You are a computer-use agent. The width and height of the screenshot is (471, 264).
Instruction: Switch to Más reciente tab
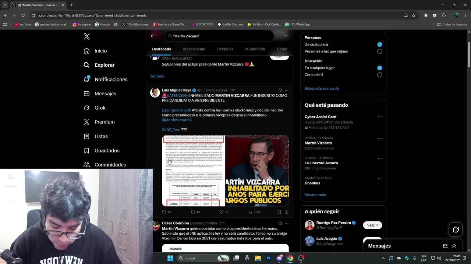click(194, 49)
